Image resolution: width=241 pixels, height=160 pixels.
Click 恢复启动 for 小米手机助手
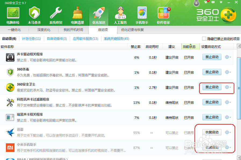pos(212,147)
